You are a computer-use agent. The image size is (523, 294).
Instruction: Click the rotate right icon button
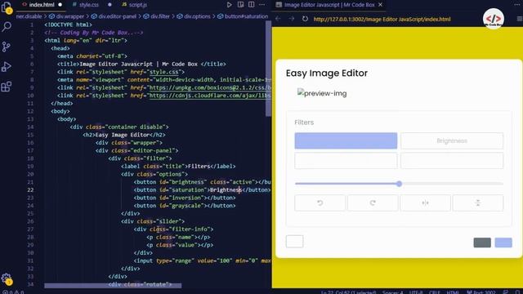coord(373,203)
